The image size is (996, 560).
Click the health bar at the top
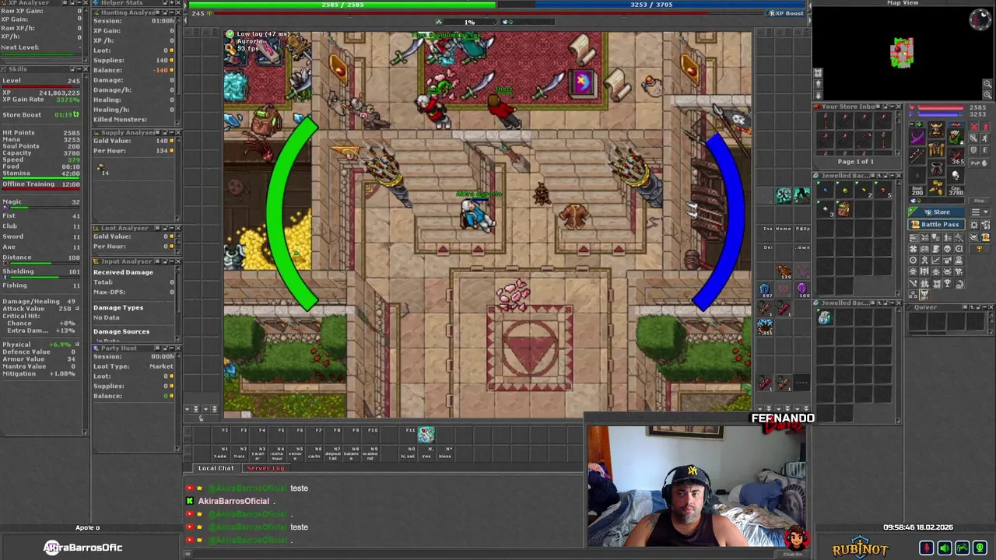pyautogui.click(x=342, y=5)
